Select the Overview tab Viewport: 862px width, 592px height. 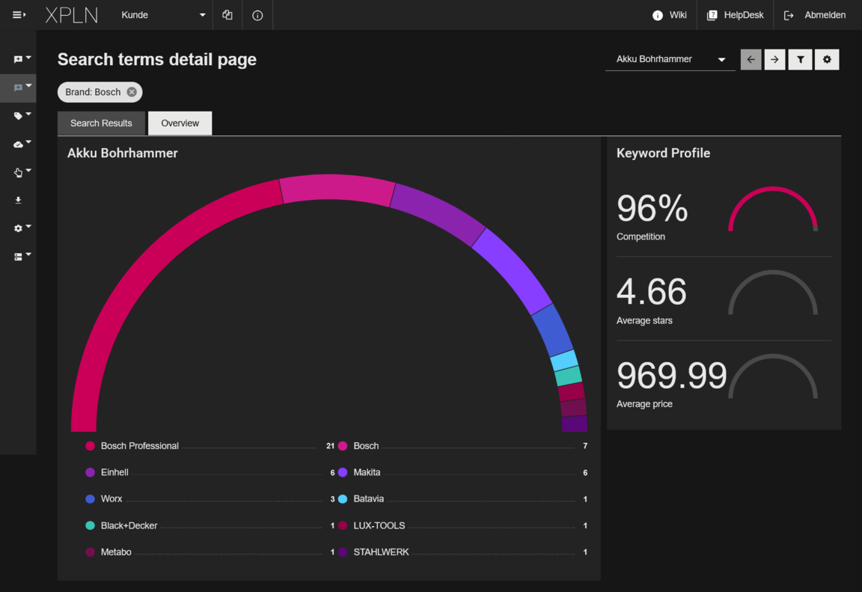click(180, 123)
